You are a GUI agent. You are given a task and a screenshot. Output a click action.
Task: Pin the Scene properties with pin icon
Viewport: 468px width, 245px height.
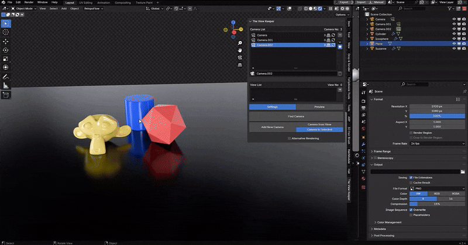tap(464, 92)
